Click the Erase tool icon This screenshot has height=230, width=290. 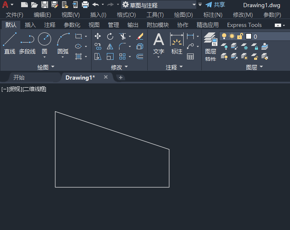point(140,36)
